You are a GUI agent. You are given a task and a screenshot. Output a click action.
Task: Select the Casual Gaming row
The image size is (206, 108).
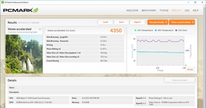(x=85, y=61)
